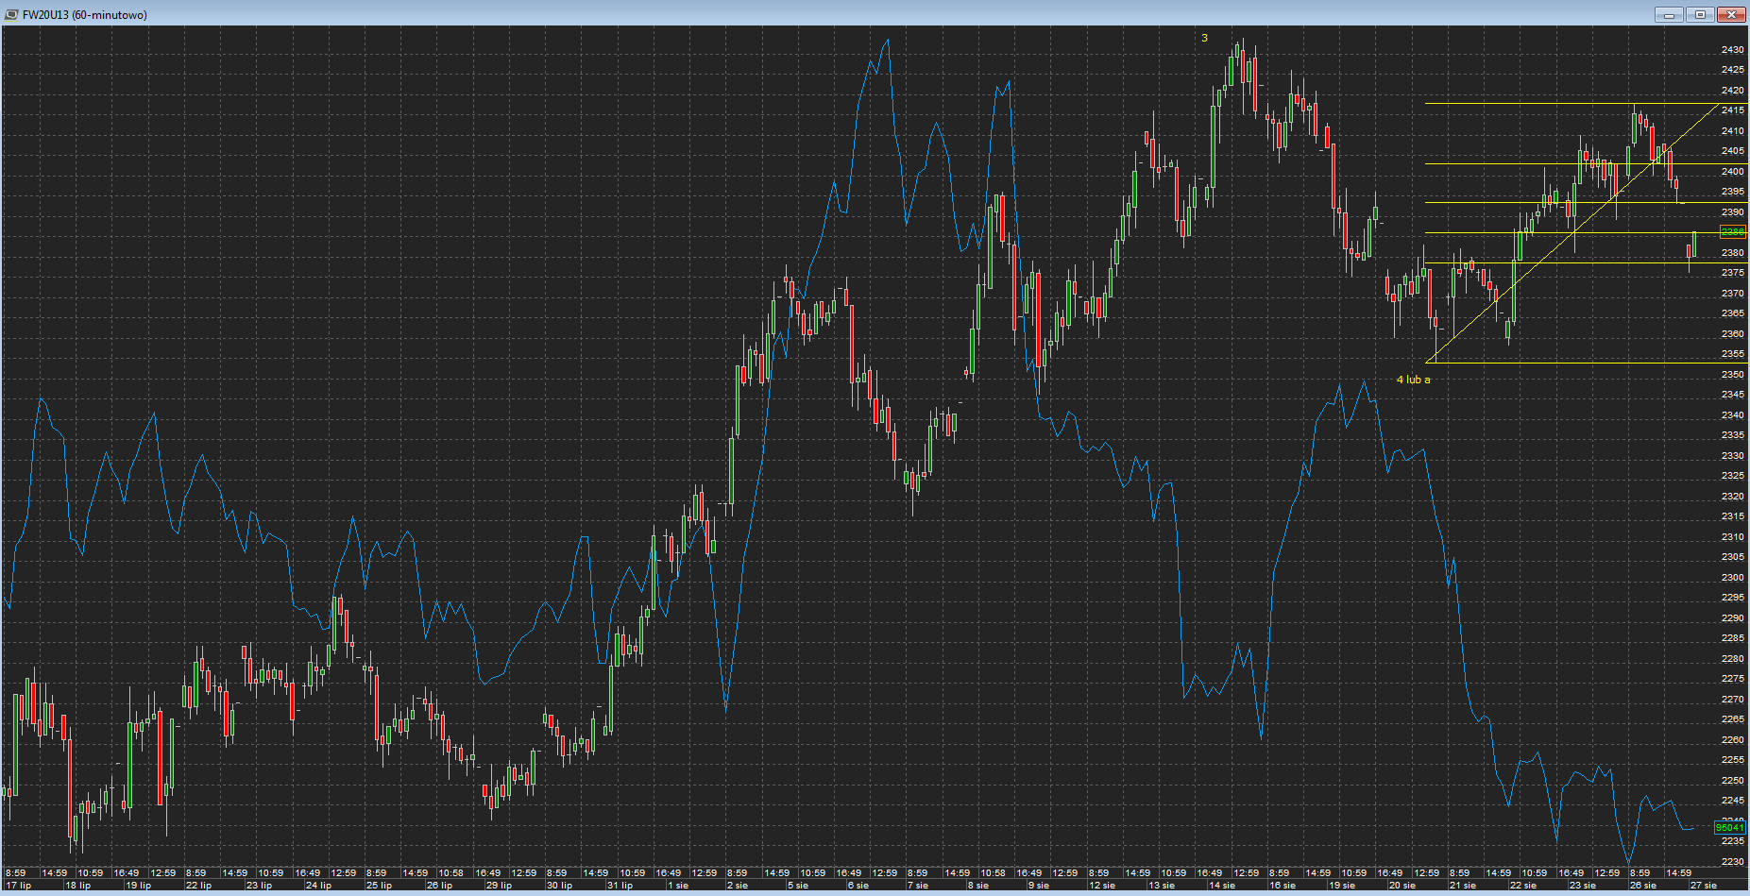The image size is (1750, 896).
Task: Select the topmost yellow horizontal level line
Action: pos(1511,104)
